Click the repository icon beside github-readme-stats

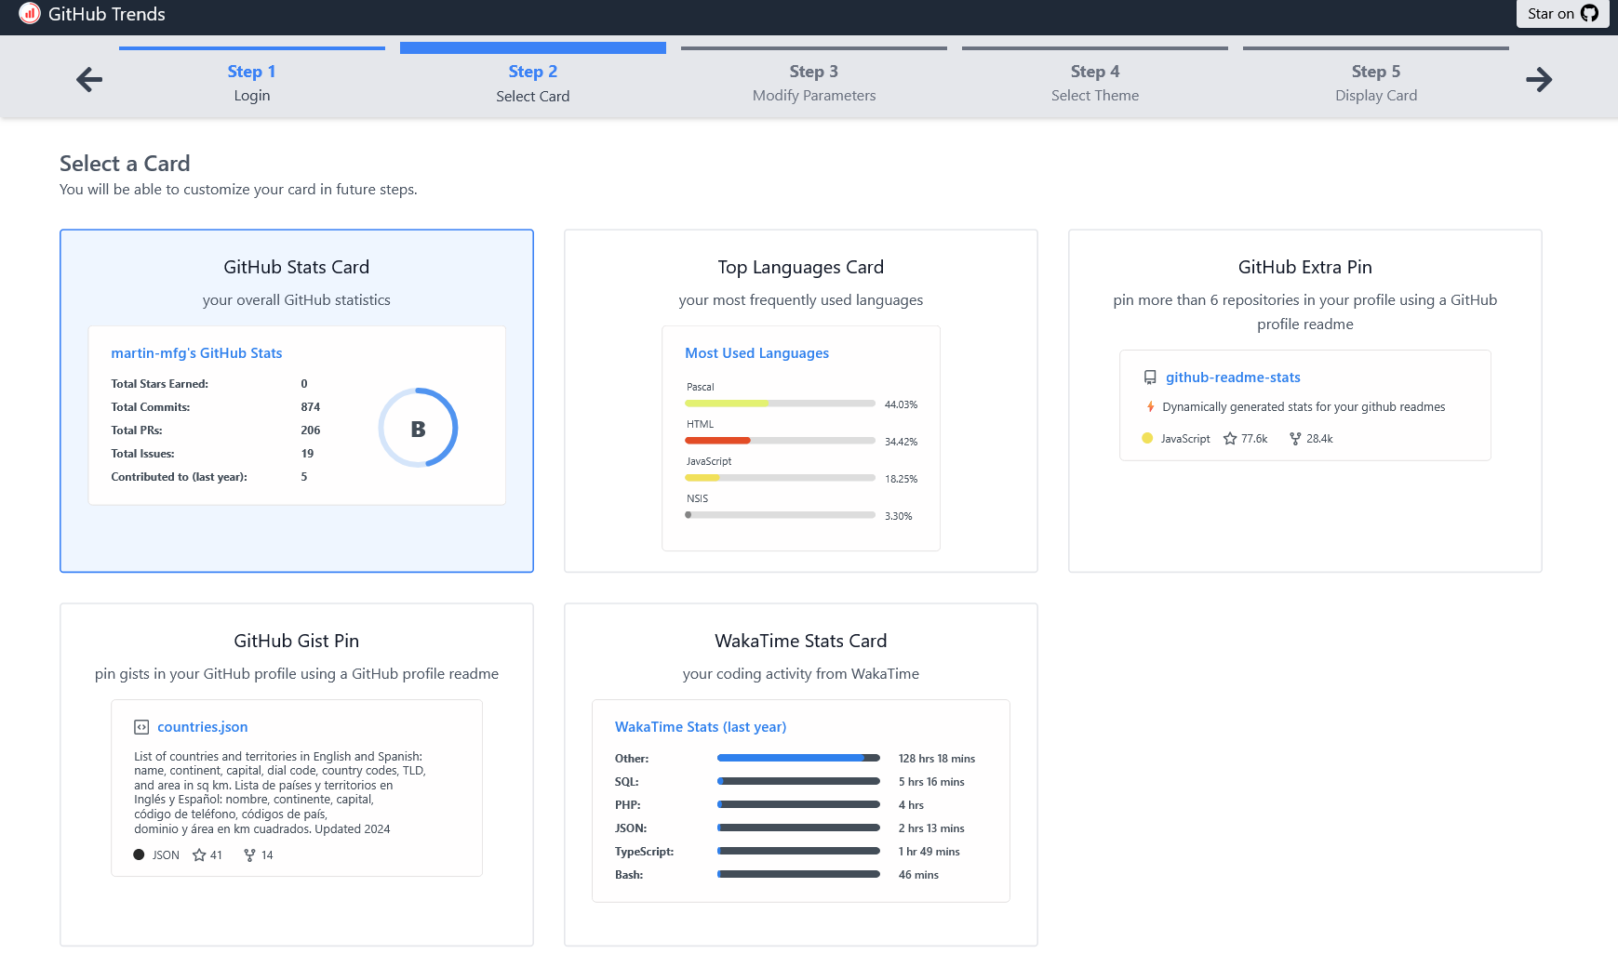pos(1150,378)
